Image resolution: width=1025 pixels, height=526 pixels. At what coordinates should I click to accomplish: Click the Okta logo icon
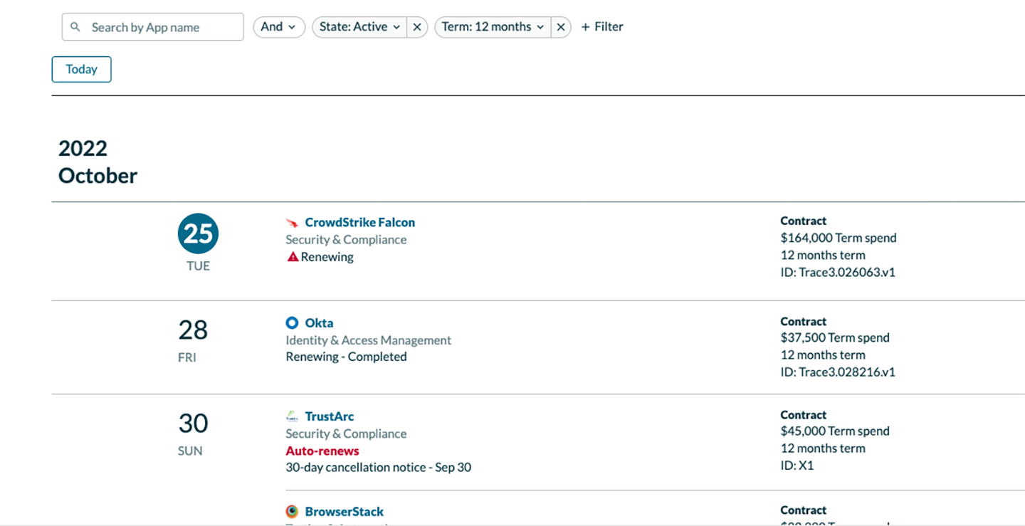pyautogui.click(x=292, y=323)
